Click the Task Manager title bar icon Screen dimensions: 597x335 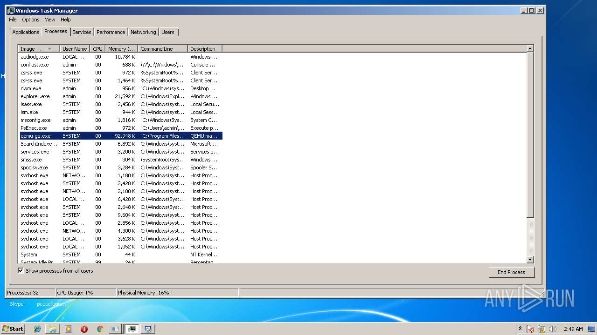click(11, 10)
